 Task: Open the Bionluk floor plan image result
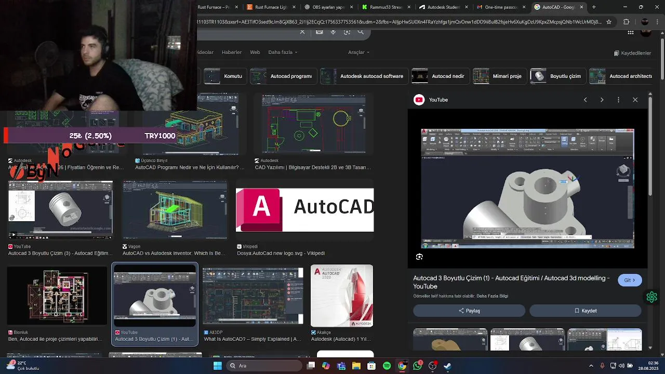[x=57, y=296]
